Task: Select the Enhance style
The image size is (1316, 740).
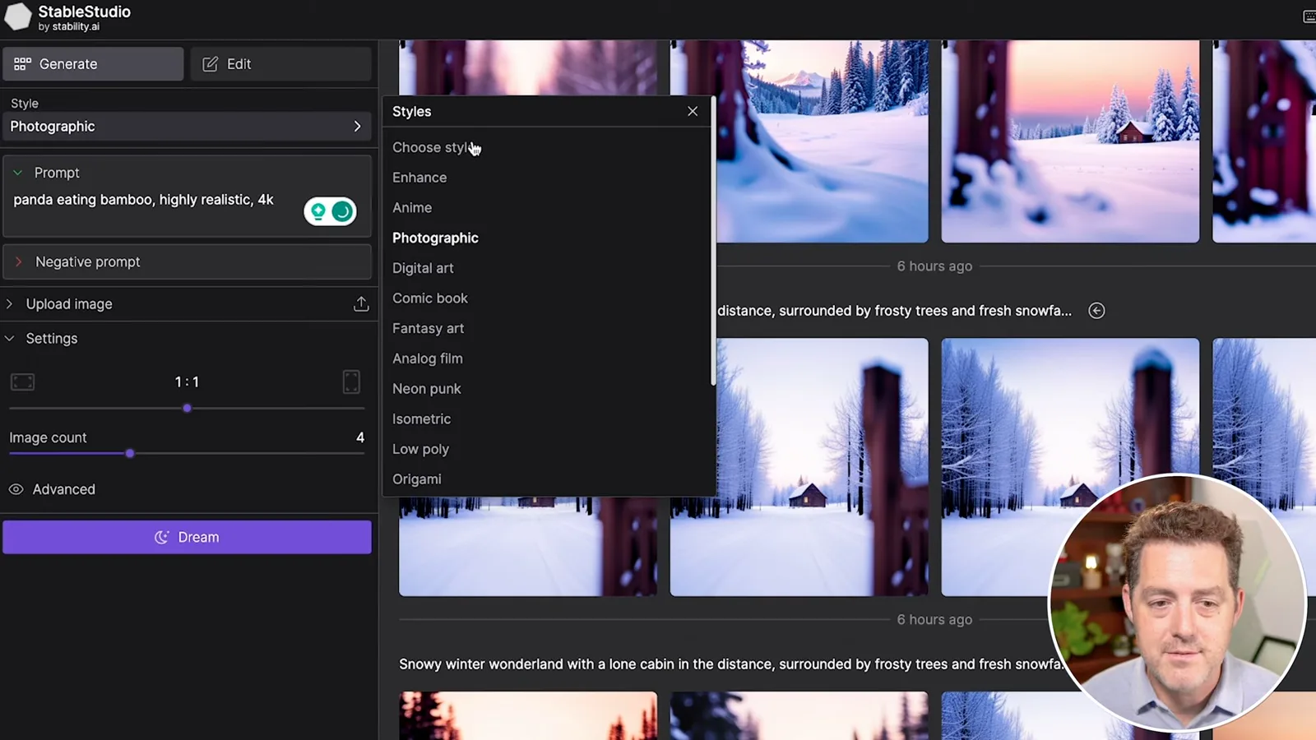Action: [x=419, y=178]
